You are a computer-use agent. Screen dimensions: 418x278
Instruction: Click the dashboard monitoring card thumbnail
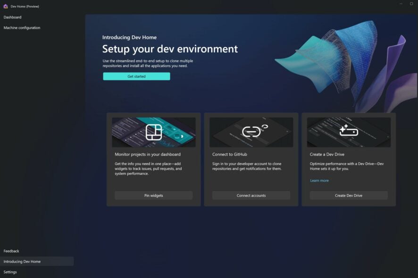click(153, 132)
